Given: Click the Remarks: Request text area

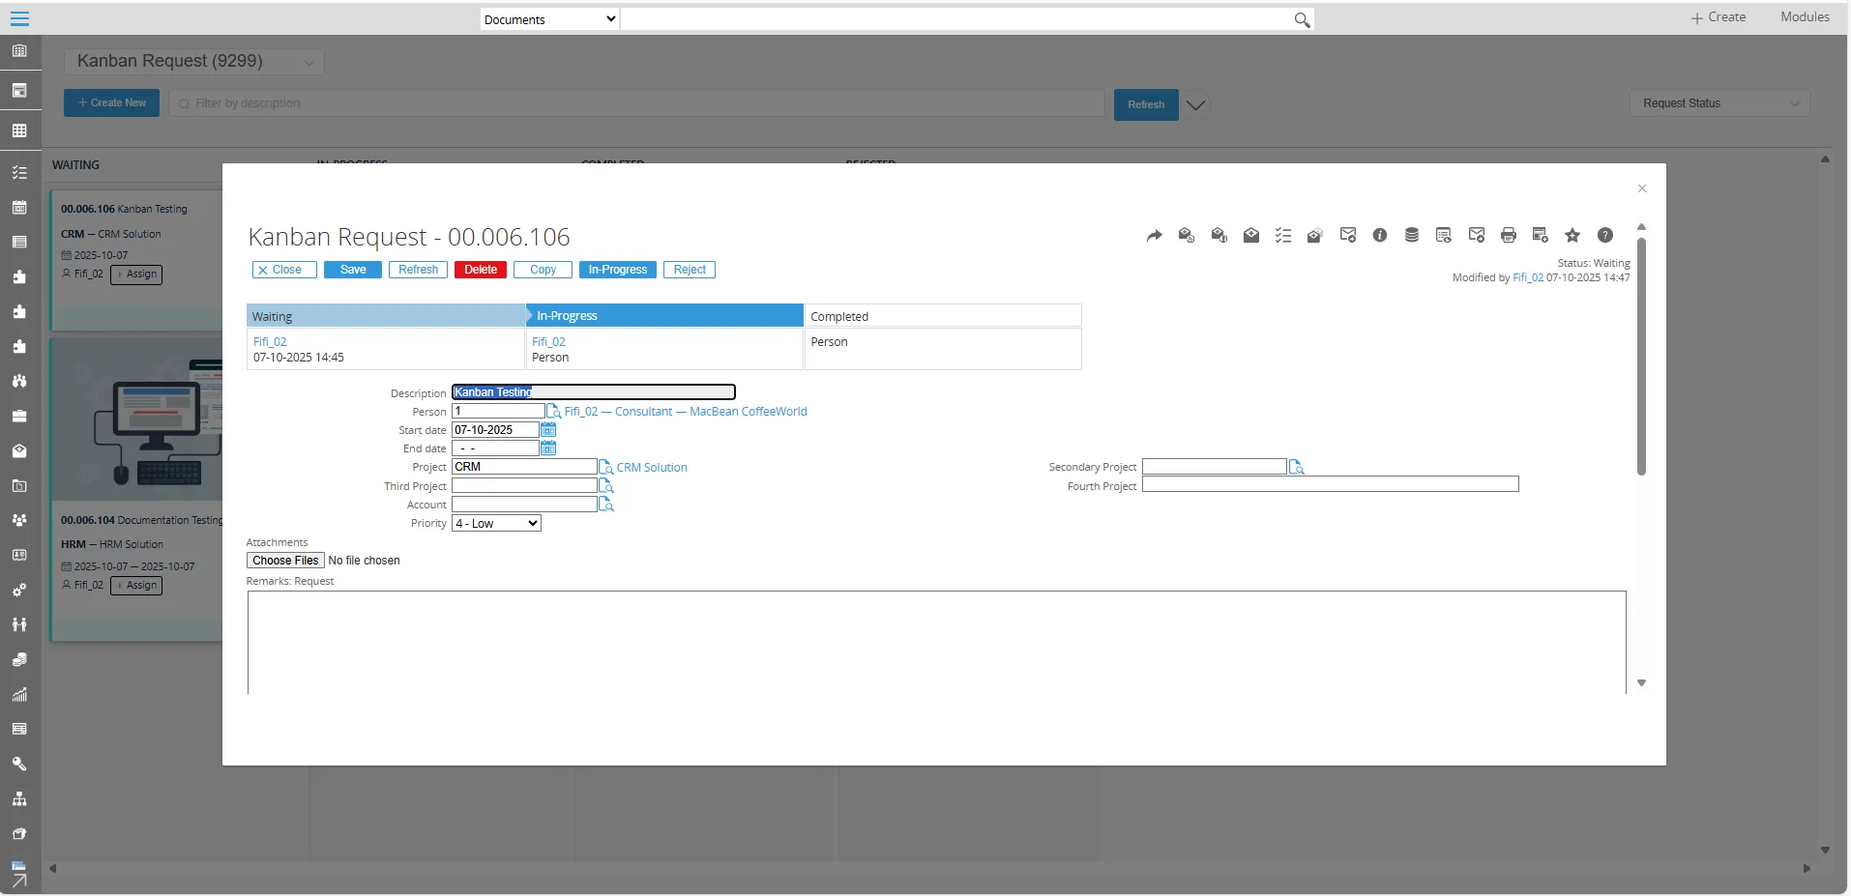Looking at the screenshot, I should coord(936,642).
